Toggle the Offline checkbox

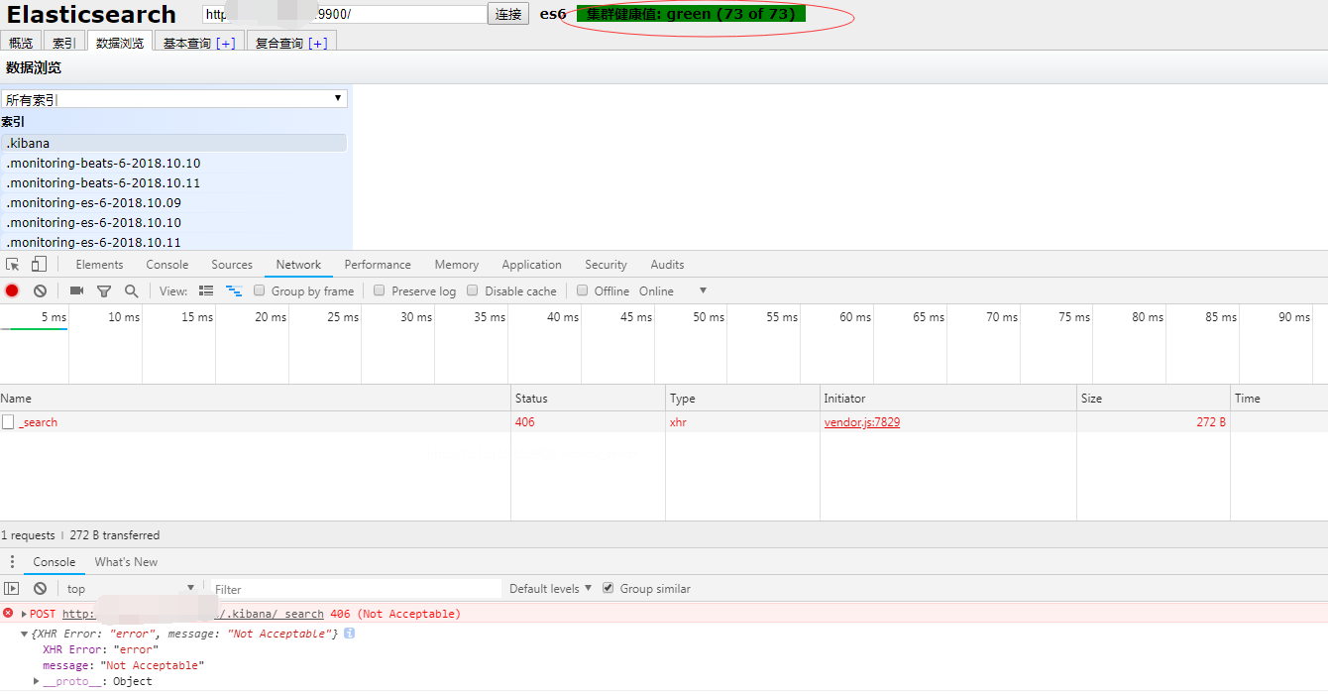tap(583, 290)
